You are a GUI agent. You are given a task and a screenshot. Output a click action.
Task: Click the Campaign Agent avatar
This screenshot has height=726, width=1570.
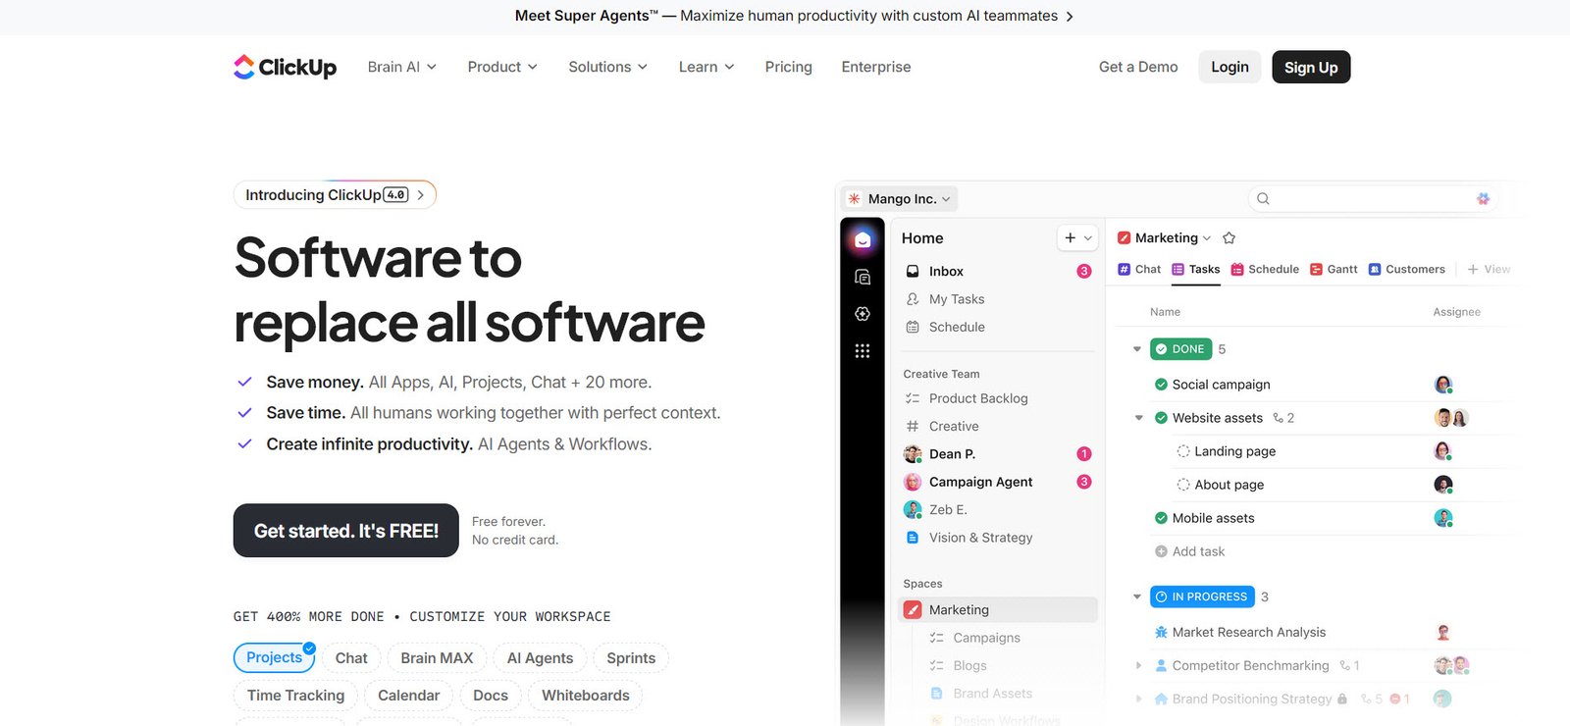[x=913, y=482]
